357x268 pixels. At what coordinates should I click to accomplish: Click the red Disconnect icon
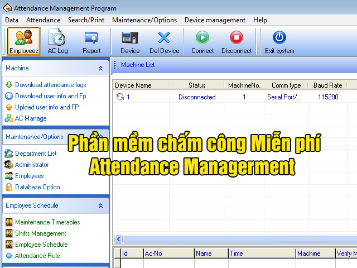(237, 37)
